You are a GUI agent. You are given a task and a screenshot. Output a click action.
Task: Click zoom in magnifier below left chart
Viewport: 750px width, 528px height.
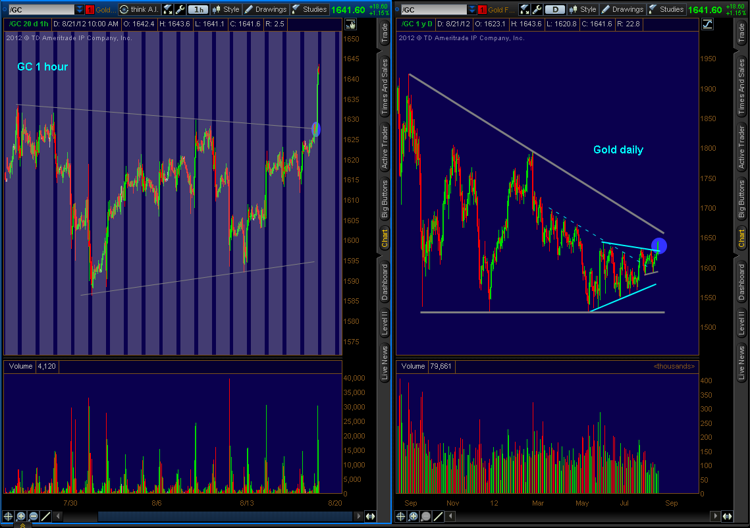(x=20, y=517)
